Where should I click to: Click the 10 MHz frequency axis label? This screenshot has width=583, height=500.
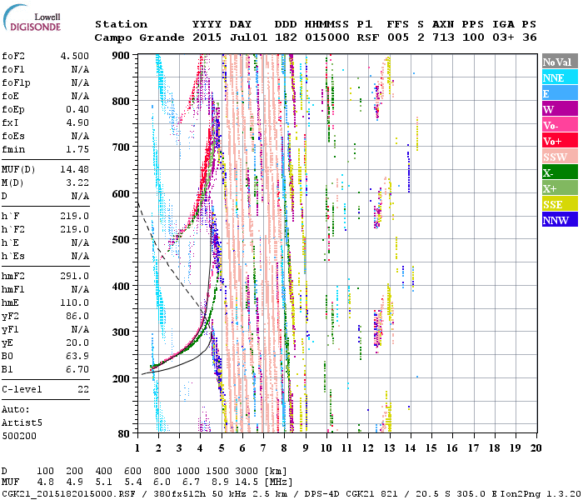(326, 448)
